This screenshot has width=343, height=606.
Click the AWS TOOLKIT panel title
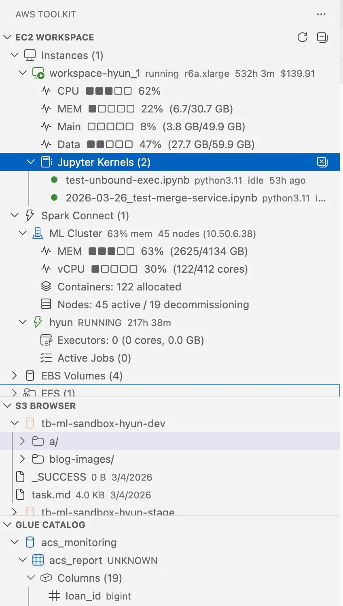46,14
